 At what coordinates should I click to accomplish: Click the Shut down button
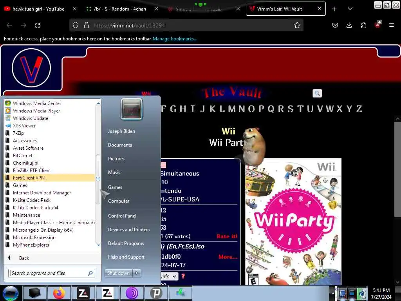point(118,273)
